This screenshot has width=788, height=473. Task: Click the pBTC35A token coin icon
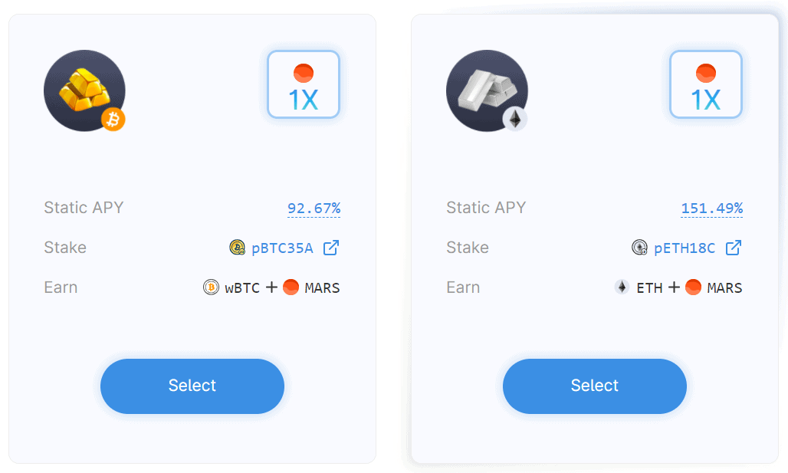tap(237, 248)
